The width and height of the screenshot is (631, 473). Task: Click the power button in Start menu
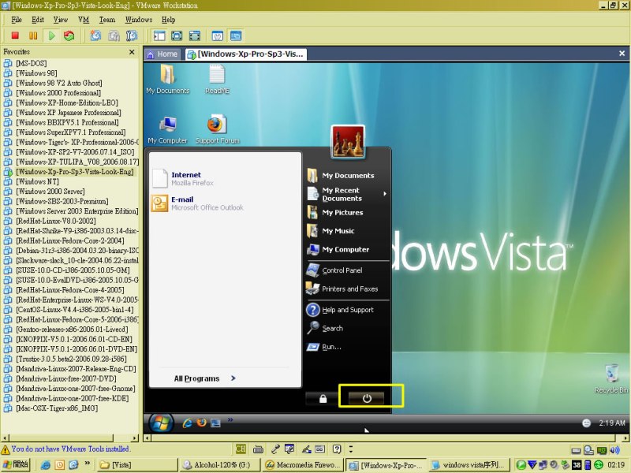366,398
